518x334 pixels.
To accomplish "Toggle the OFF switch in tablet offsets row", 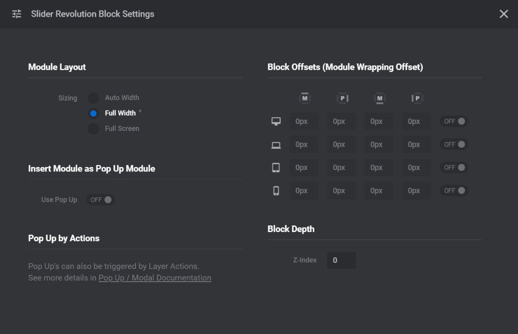I will click(x=454, y=168).
